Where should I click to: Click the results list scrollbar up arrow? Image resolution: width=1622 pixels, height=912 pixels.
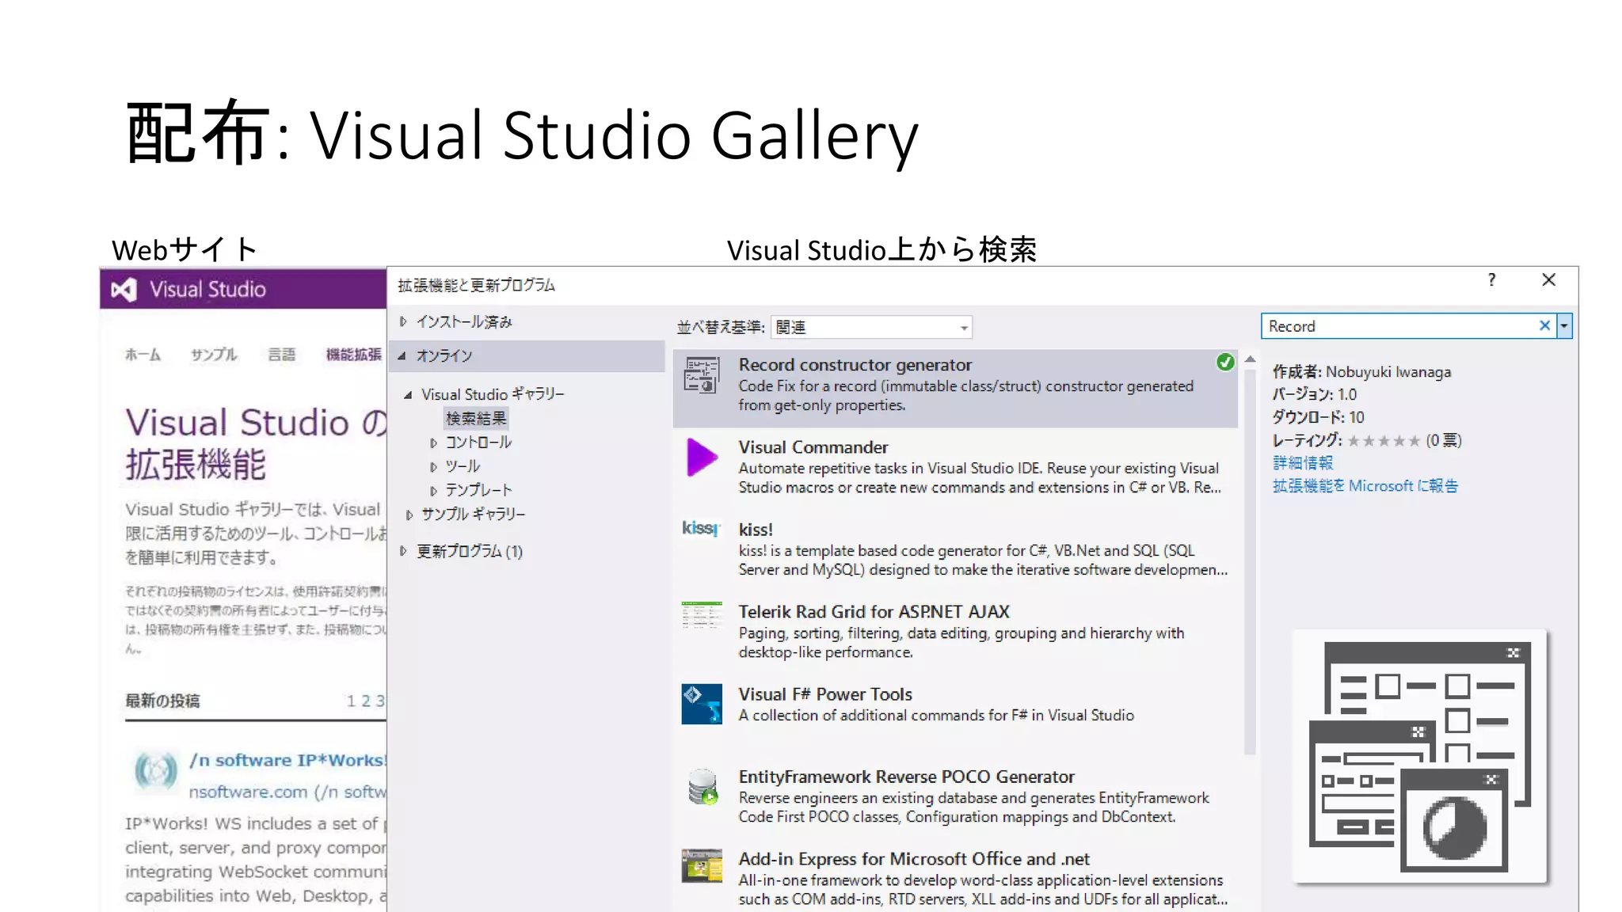[1250, 359]
